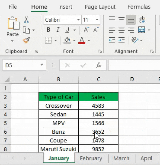Select the Sales header cell
Viewport: 160px width, 165px height.
point(98,97)
